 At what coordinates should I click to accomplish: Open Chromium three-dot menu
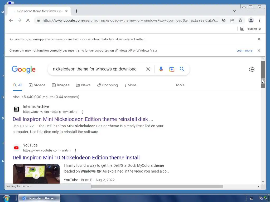tap(259, 20)
